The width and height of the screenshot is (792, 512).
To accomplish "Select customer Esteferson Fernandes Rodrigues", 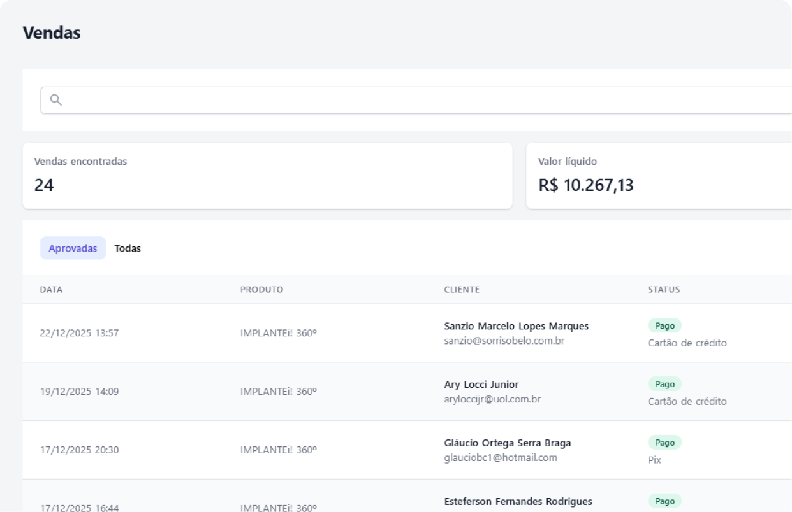I will 518,501.
